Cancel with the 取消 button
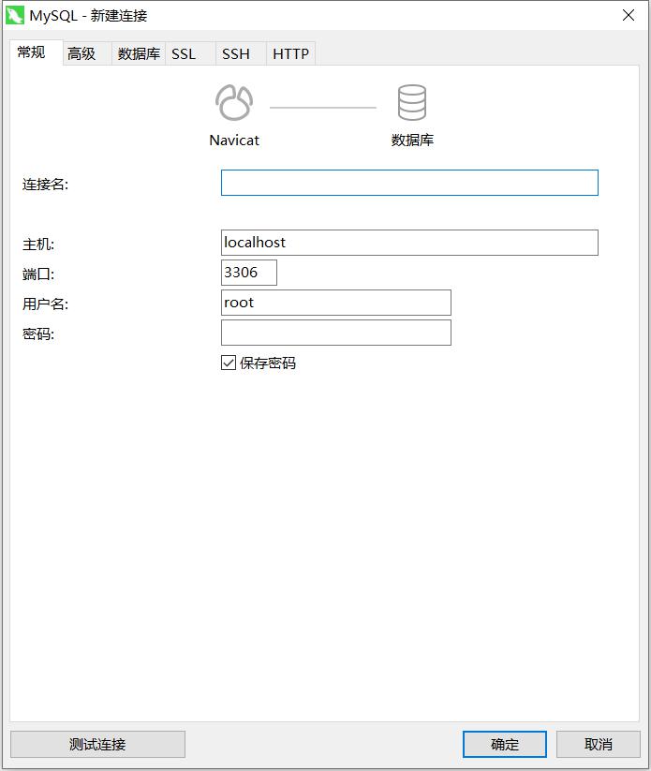 click(x=599, y=744)
